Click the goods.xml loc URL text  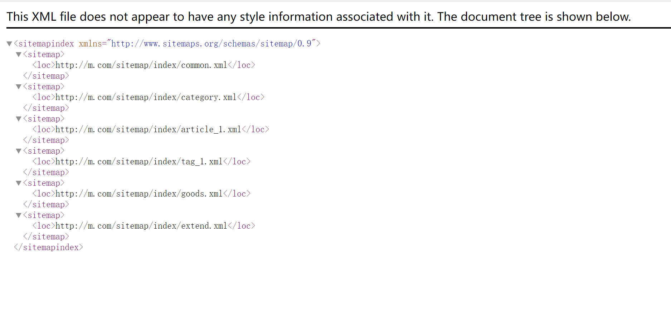(x=139, y=194)
